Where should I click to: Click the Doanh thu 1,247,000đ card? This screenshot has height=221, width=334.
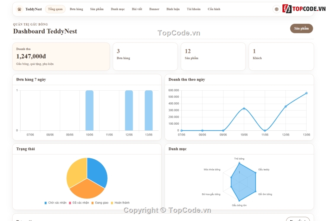(61, 56)
